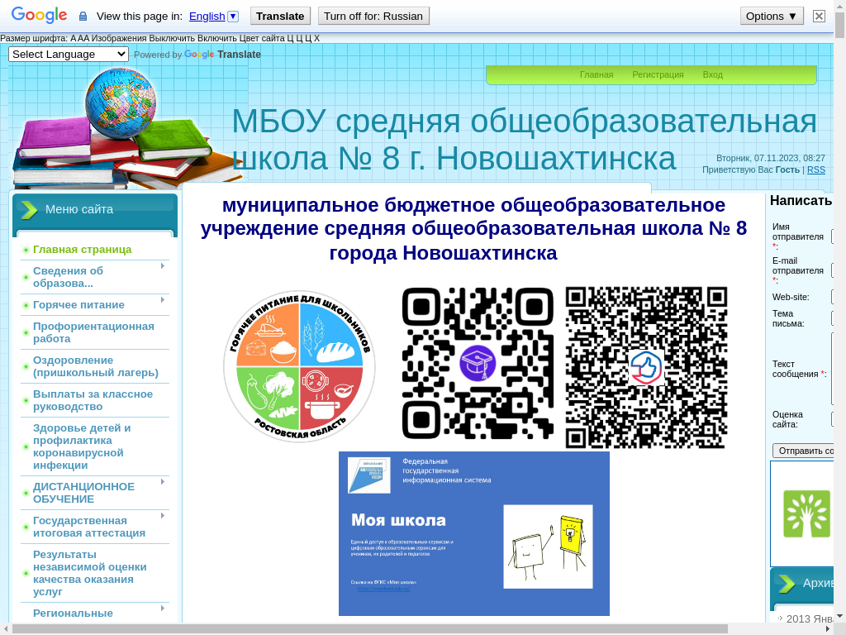Click the horizontal scroll left arrow

[x=6, y=629]
